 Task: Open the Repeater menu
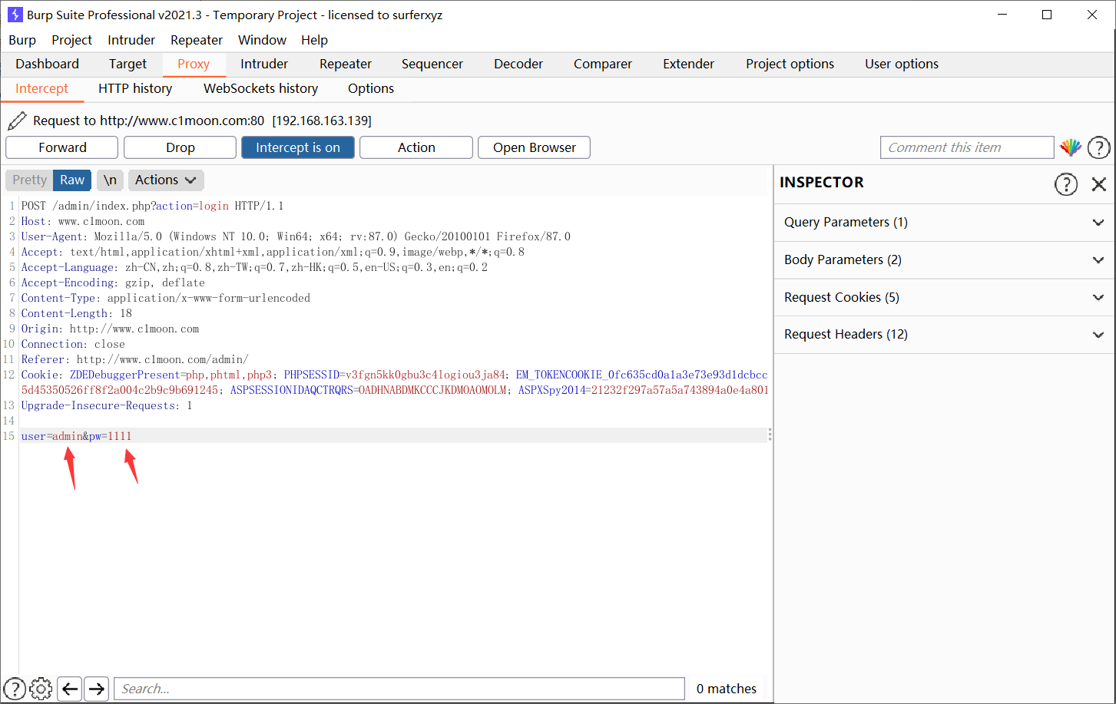pyautogui.click(x=197, y=40)
